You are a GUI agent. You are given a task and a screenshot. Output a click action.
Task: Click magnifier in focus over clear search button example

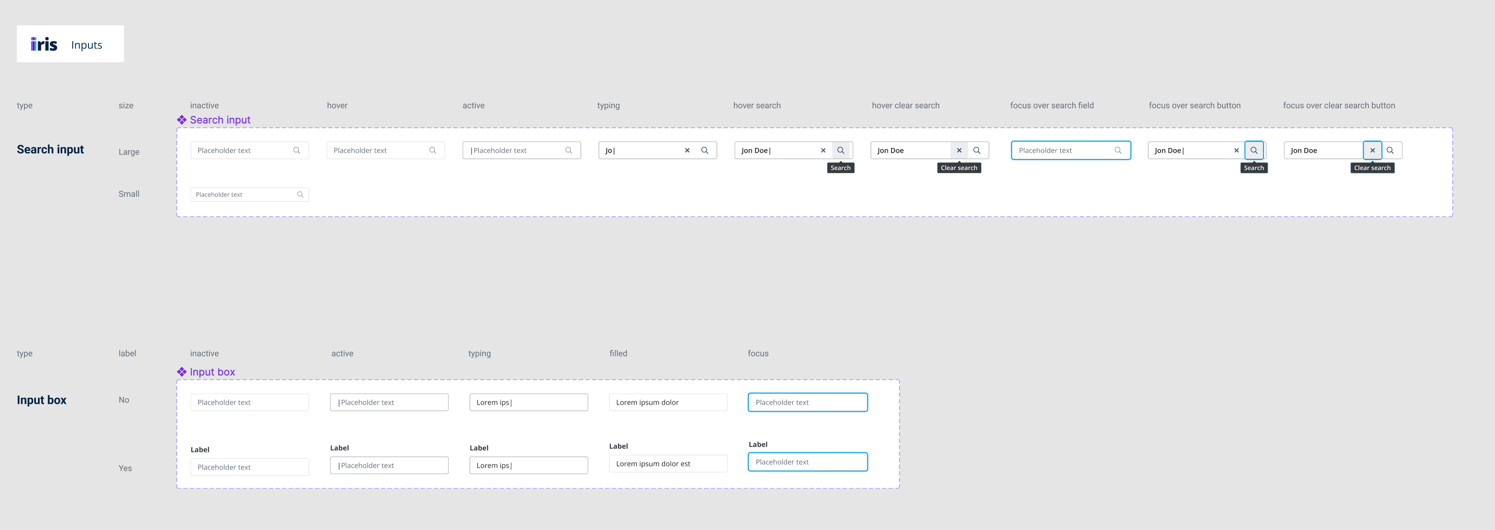click(x=1390, y=151)
